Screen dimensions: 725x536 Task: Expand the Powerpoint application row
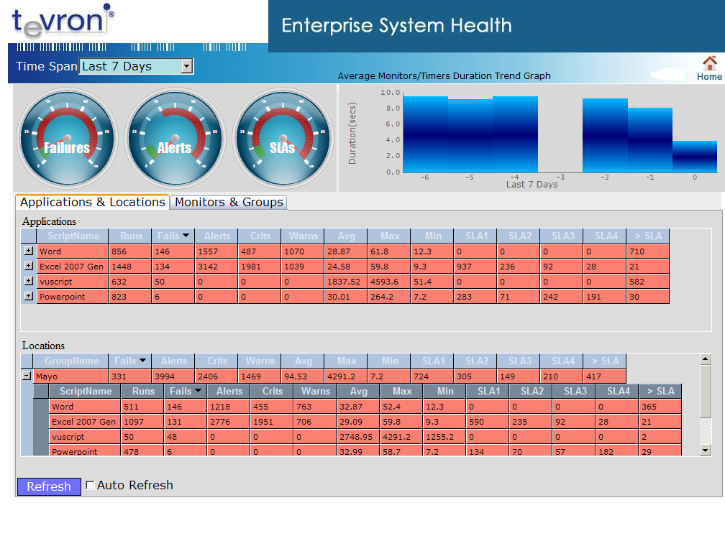coord(29,296)
